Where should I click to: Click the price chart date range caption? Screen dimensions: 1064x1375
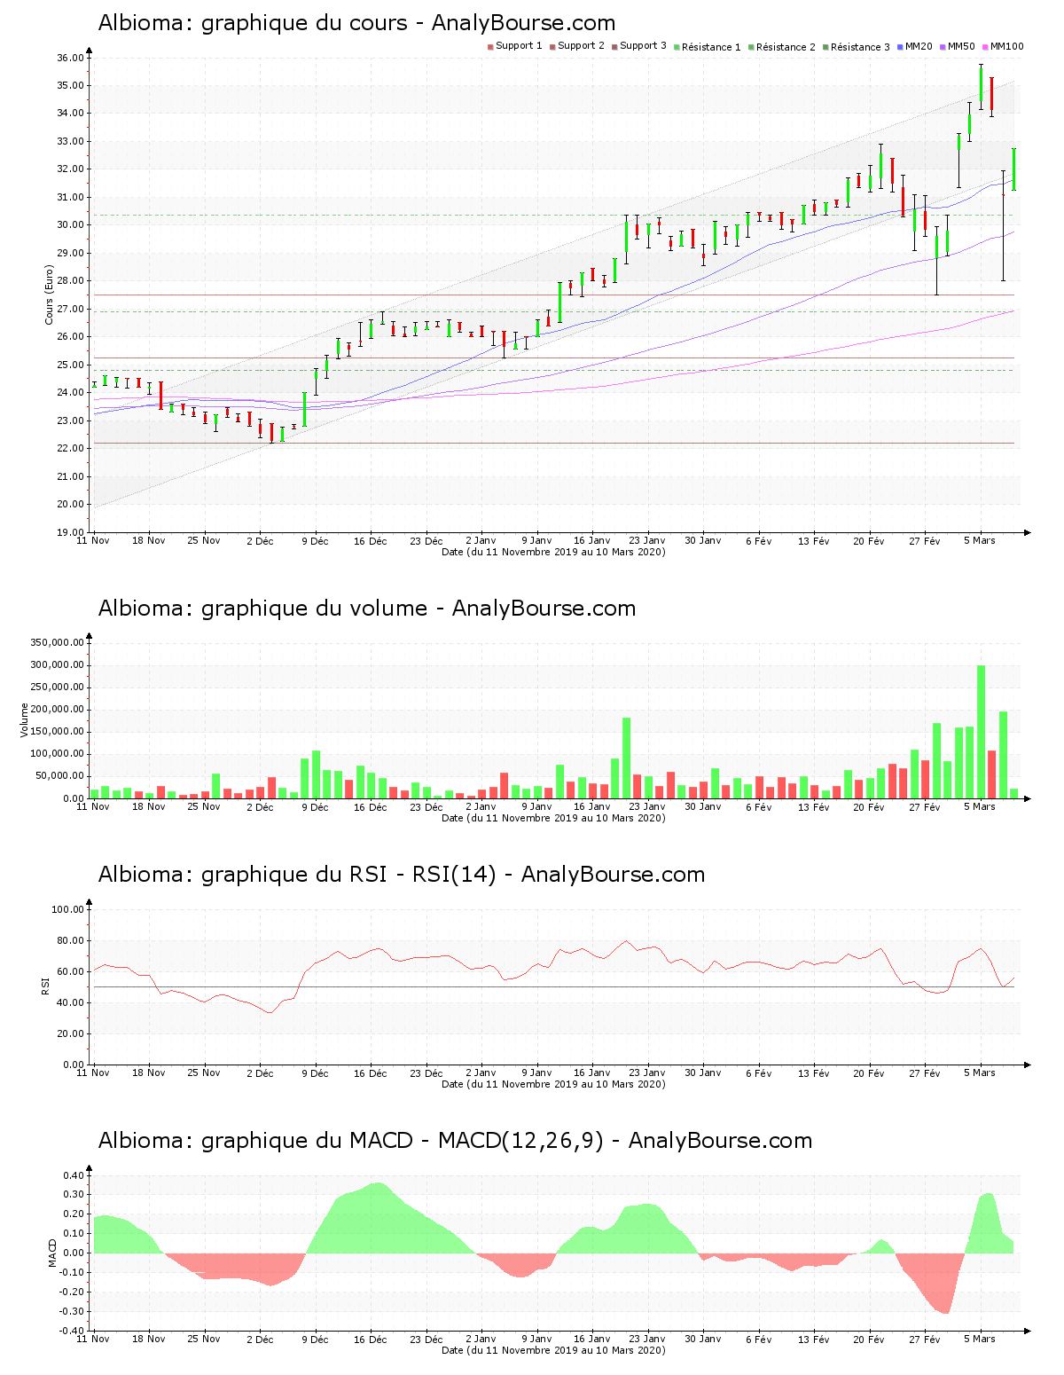(553, 552)
